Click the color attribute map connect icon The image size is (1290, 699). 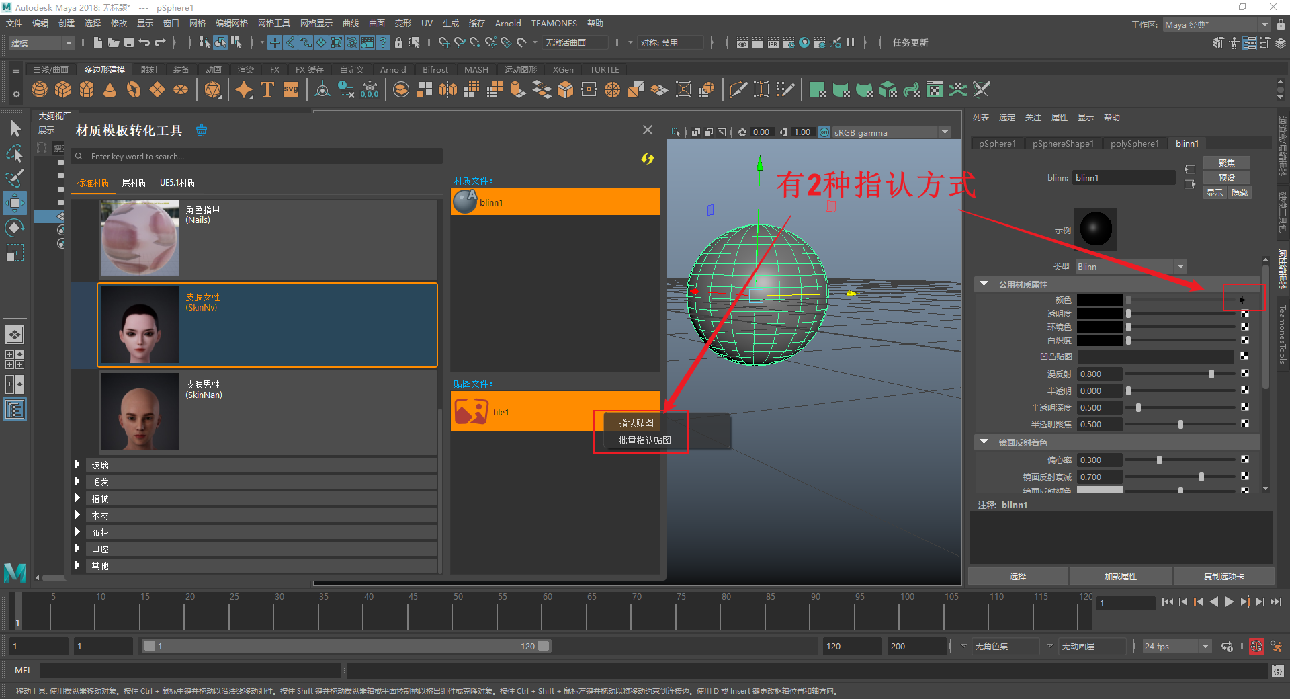pos(1244,300)
